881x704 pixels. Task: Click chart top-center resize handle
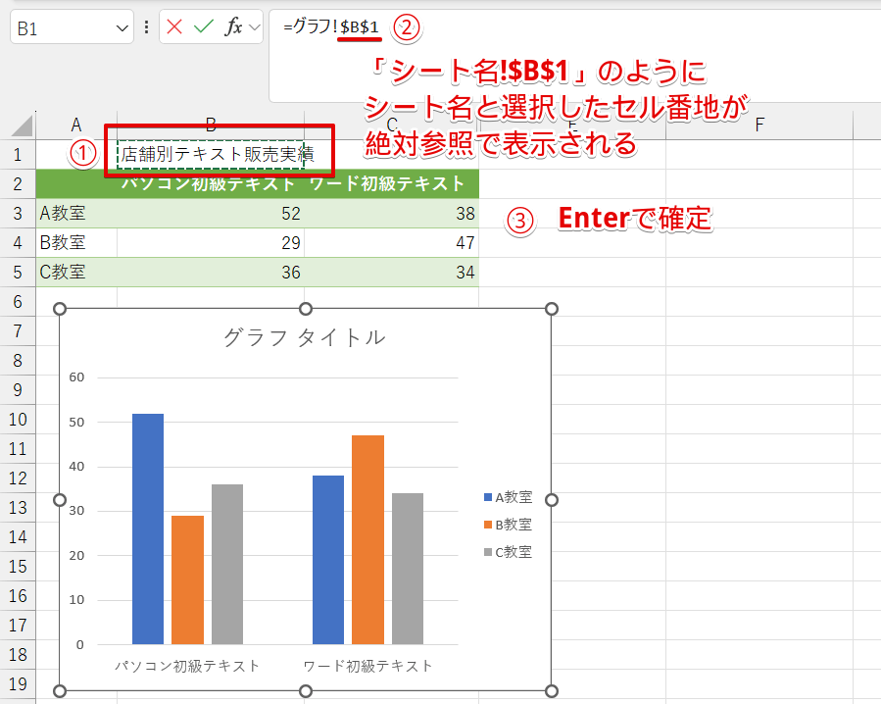click(x=306, y=309)
